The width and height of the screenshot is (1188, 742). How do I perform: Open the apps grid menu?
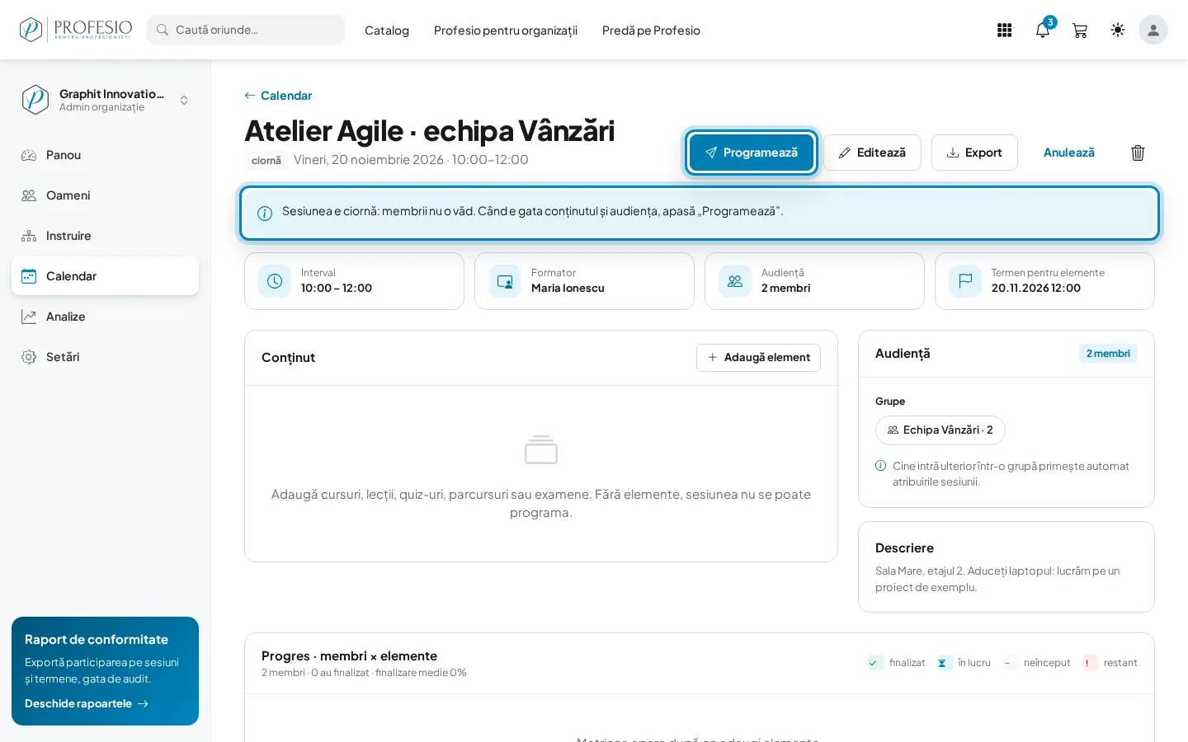(1004, 31)
